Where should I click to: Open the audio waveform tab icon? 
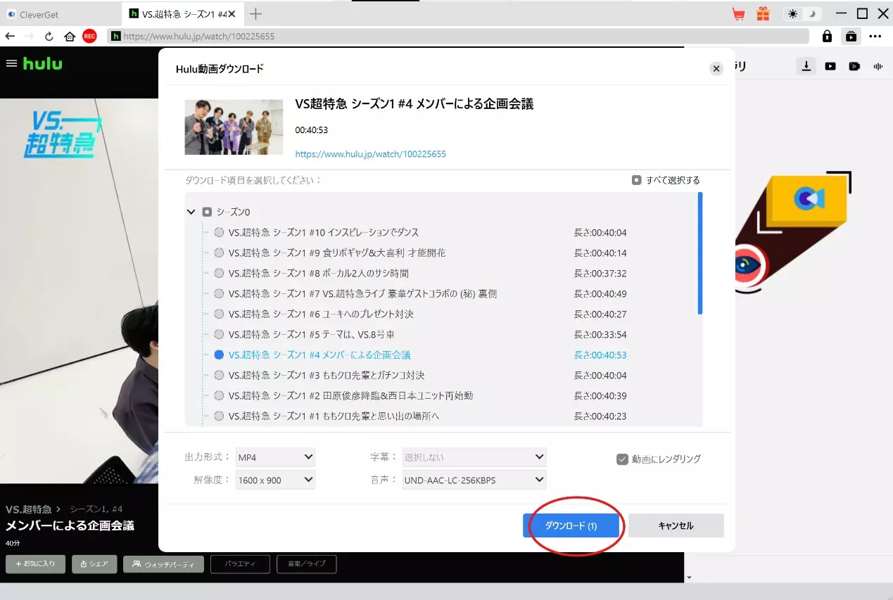pyautogui.click(x=878, y=66)
